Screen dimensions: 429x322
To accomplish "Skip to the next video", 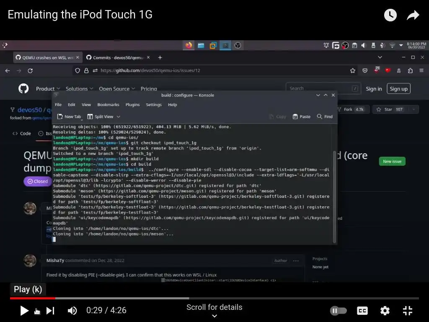I will [50, 311].
